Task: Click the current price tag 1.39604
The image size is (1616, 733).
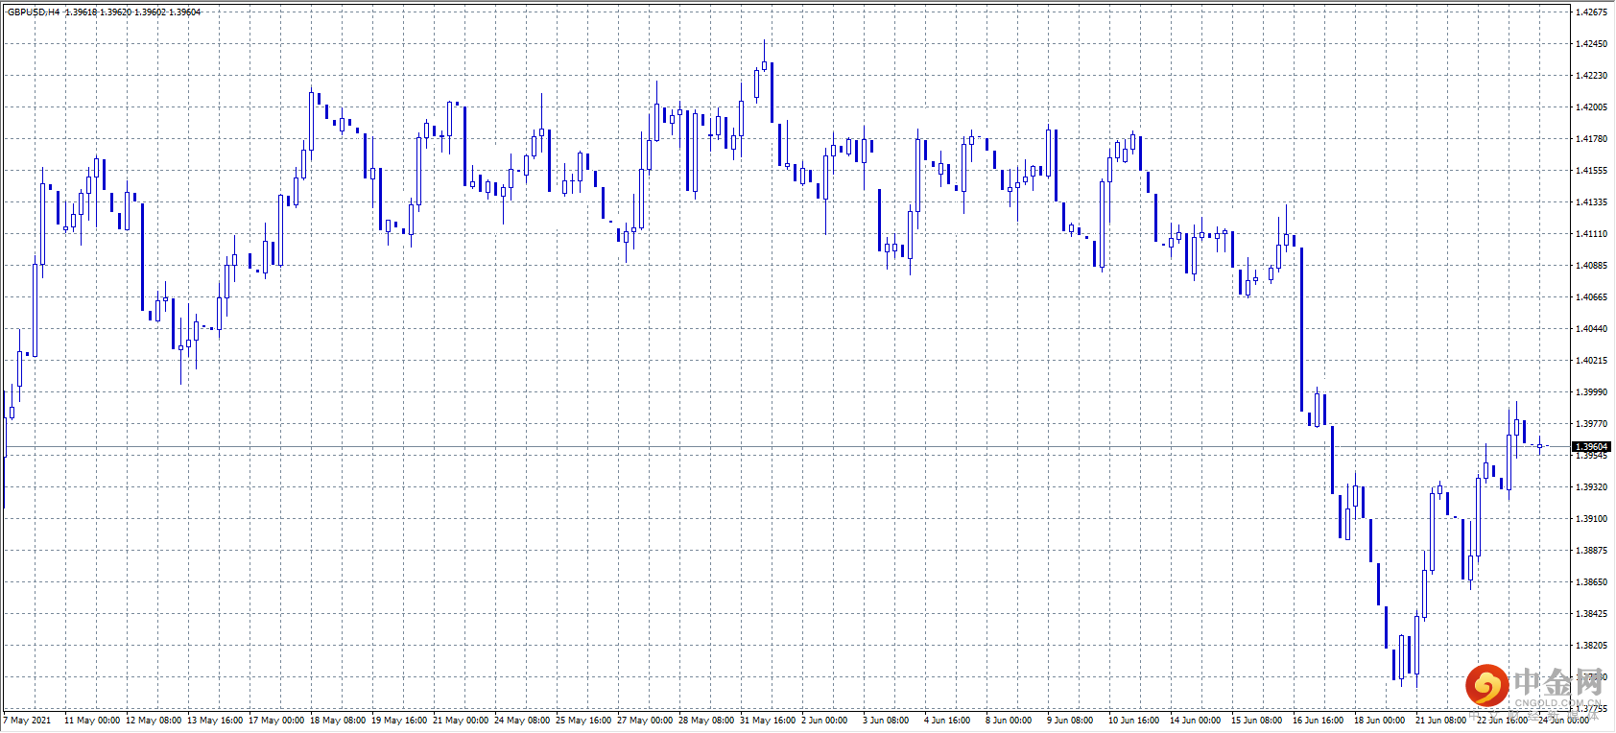Action: [x=1591, y=447]
